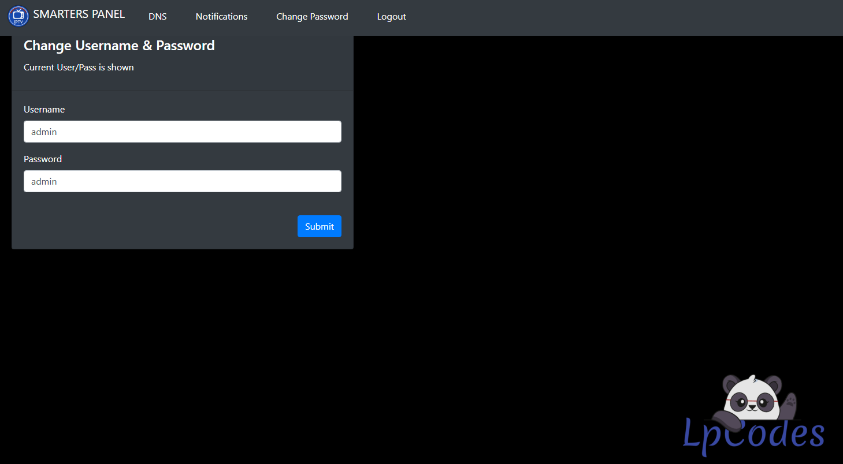Click the Password field label
The image size is (843, 464).
click(43, 159)
